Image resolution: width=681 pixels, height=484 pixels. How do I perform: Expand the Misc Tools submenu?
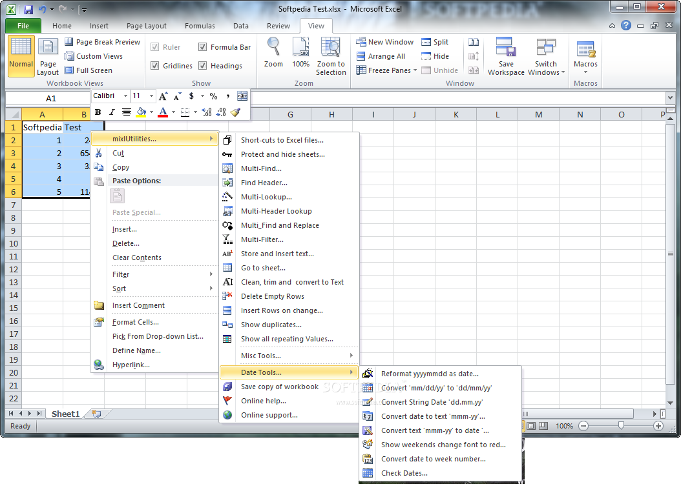pyautogui.click(x=289, y=356)
